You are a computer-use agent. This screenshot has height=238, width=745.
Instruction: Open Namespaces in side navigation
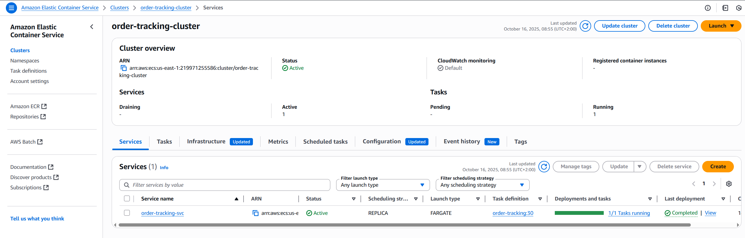(25, 61)
